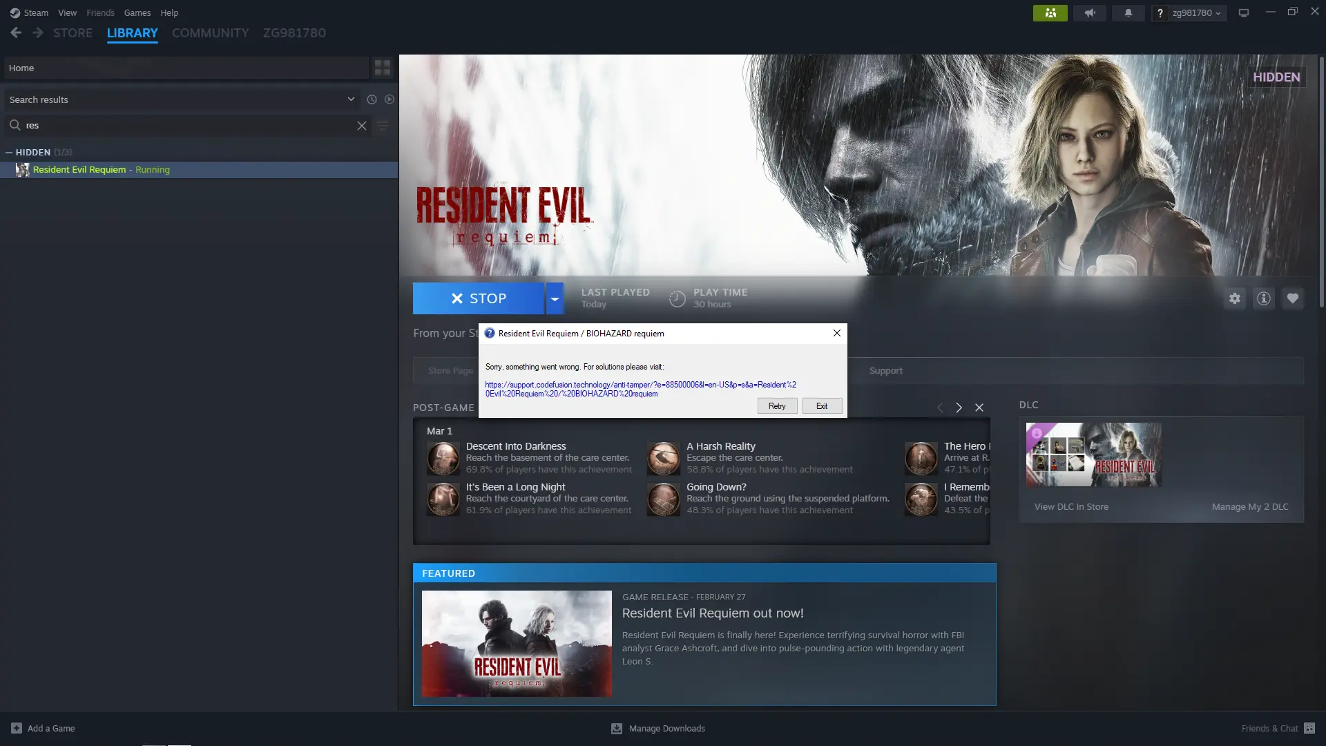Click It's Been a Long Night achievement icon
Image resolution: width=1326 pixels, height=746 pixels.
443,499
